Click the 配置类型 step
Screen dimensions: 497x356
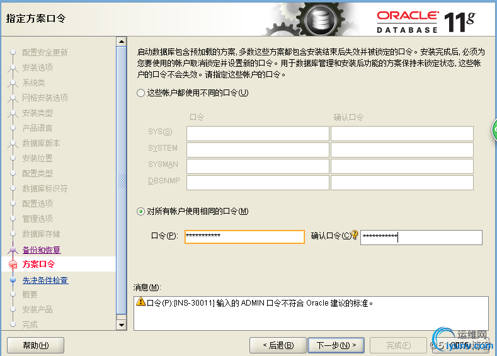coord(37,173)
